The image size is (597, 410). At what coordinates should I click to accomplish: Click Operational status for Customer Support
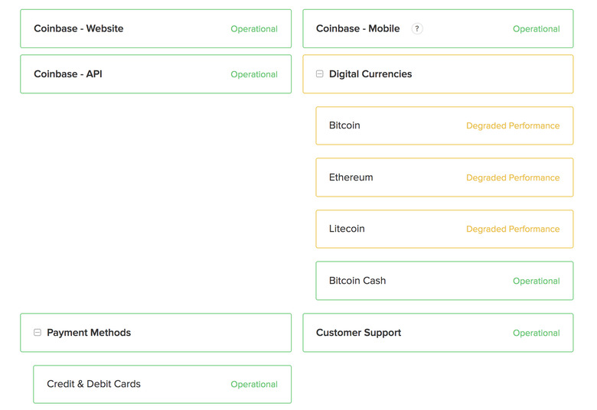coord(536,333)
